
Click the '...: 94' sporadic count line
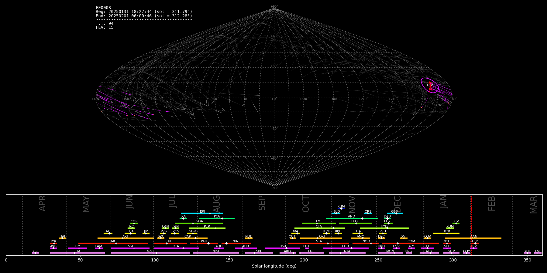pyautogui.click(x=105, y=24)
